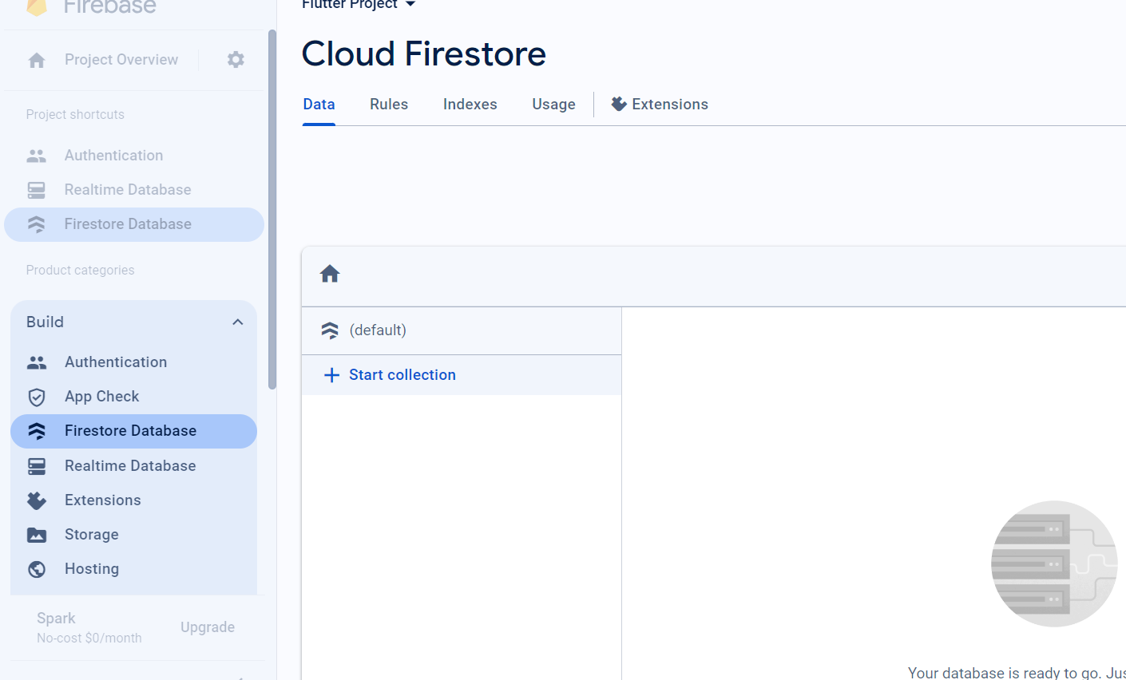Open Firestore Database shortcut label
Image resolution: width=1126 pixels, height=680 pixels.
coord(128,224)
